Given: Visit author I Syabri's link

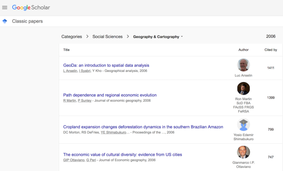Looking at the screenshot, I should tap(84, 71).
